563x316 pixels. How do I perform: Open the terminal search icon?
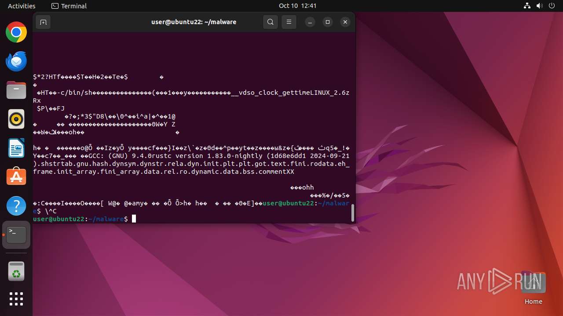pos(271,22)
